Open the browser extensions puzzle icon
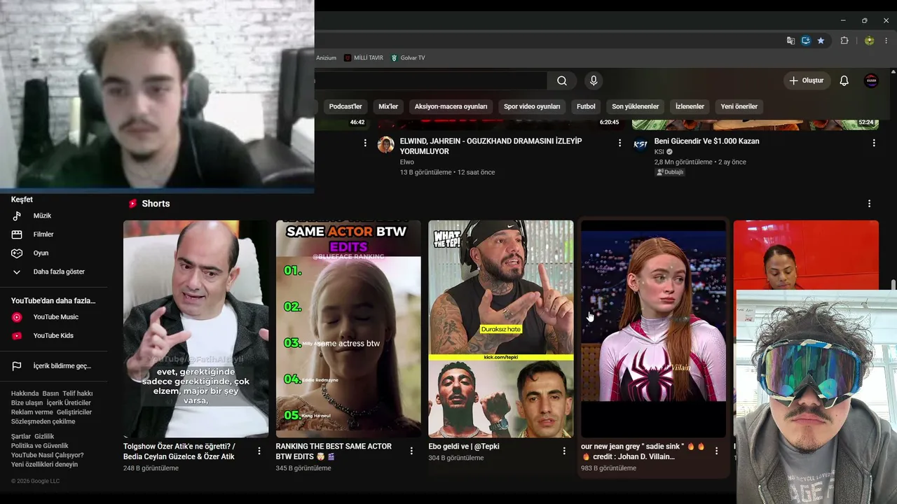This screenshot has height=504, width=897. [844, 41]
